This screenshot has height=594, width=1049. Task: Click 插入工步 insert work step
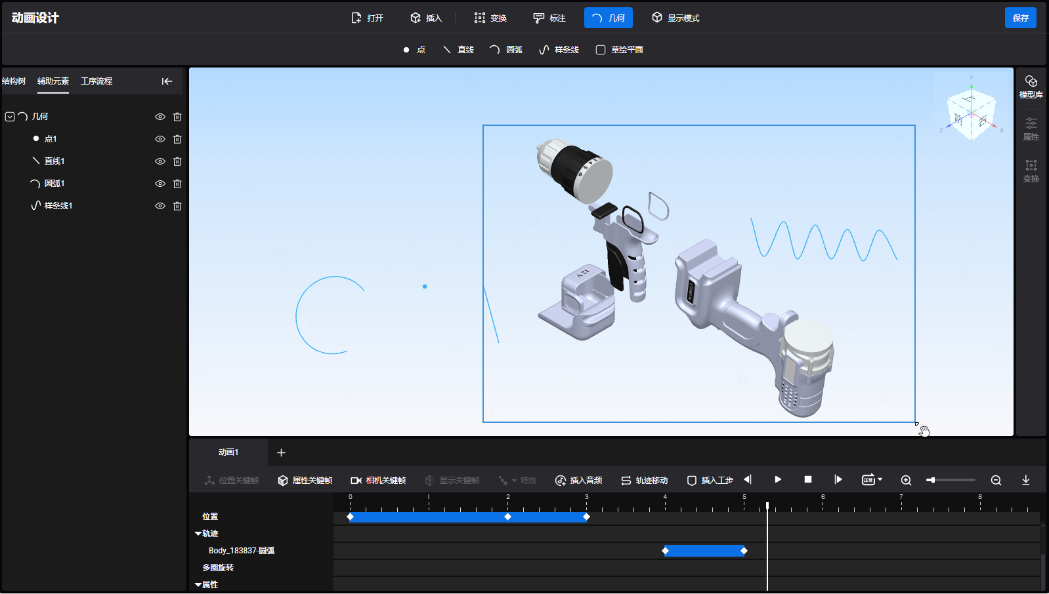point(710,481)
